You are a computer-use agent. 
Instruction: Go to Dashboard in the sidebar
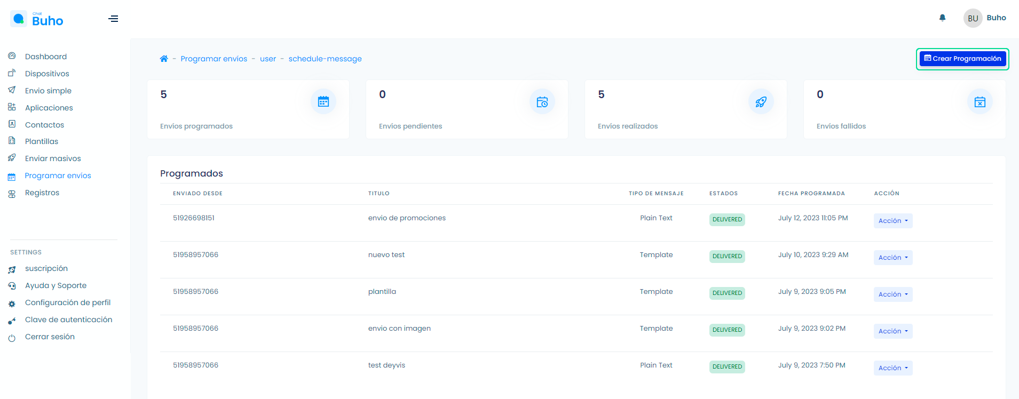pos(46,57)
